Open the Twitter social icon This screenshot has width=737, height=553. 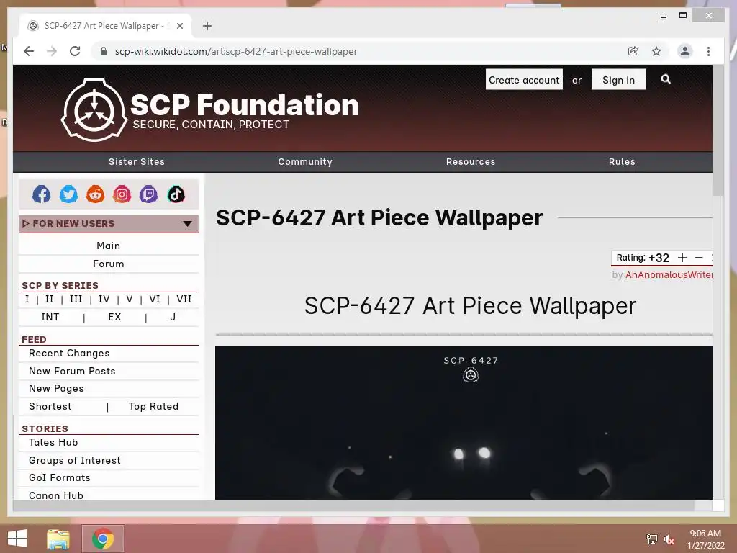click(x=68, y=194)
